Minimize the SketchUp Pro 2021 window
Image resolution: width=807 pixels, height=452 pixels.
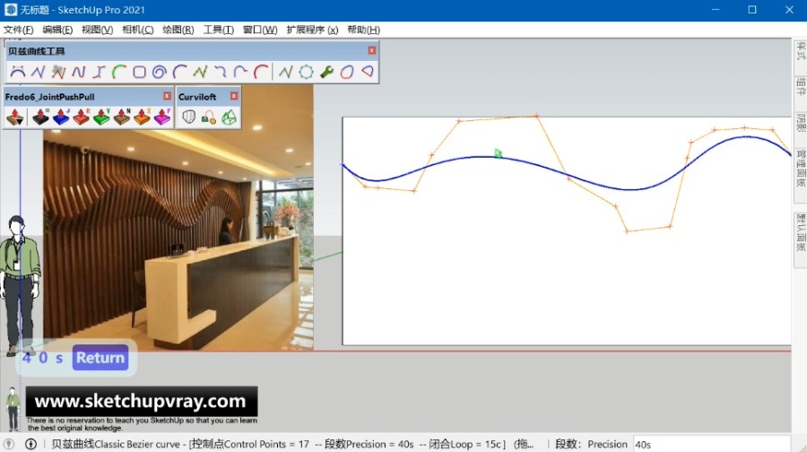click(716, 10)
